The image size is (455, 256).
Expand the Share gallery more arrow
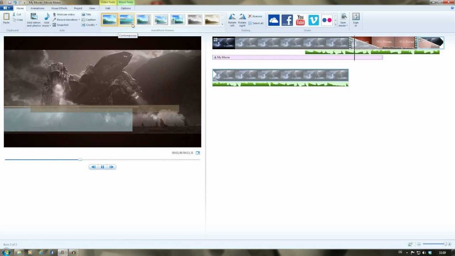[x=336, y=25]
